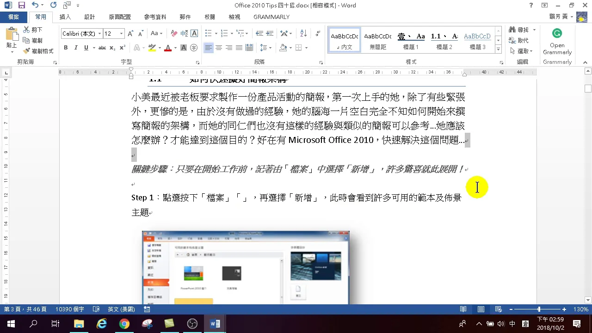Expand the styles gallery more arrow

point(498,49)
